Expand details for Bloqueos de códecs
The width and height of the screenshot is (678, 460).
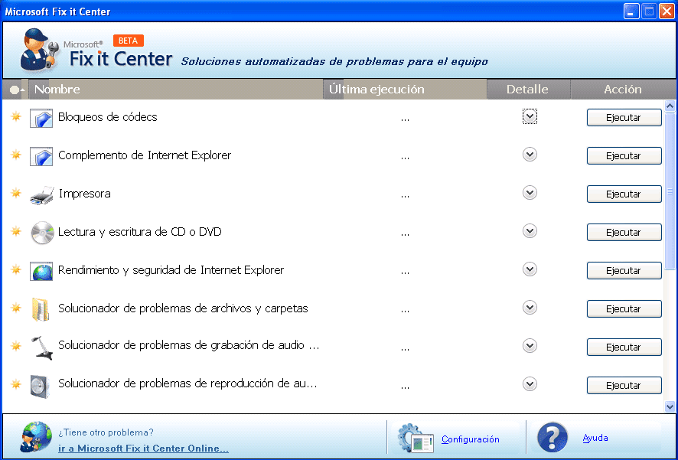point(530,116)
